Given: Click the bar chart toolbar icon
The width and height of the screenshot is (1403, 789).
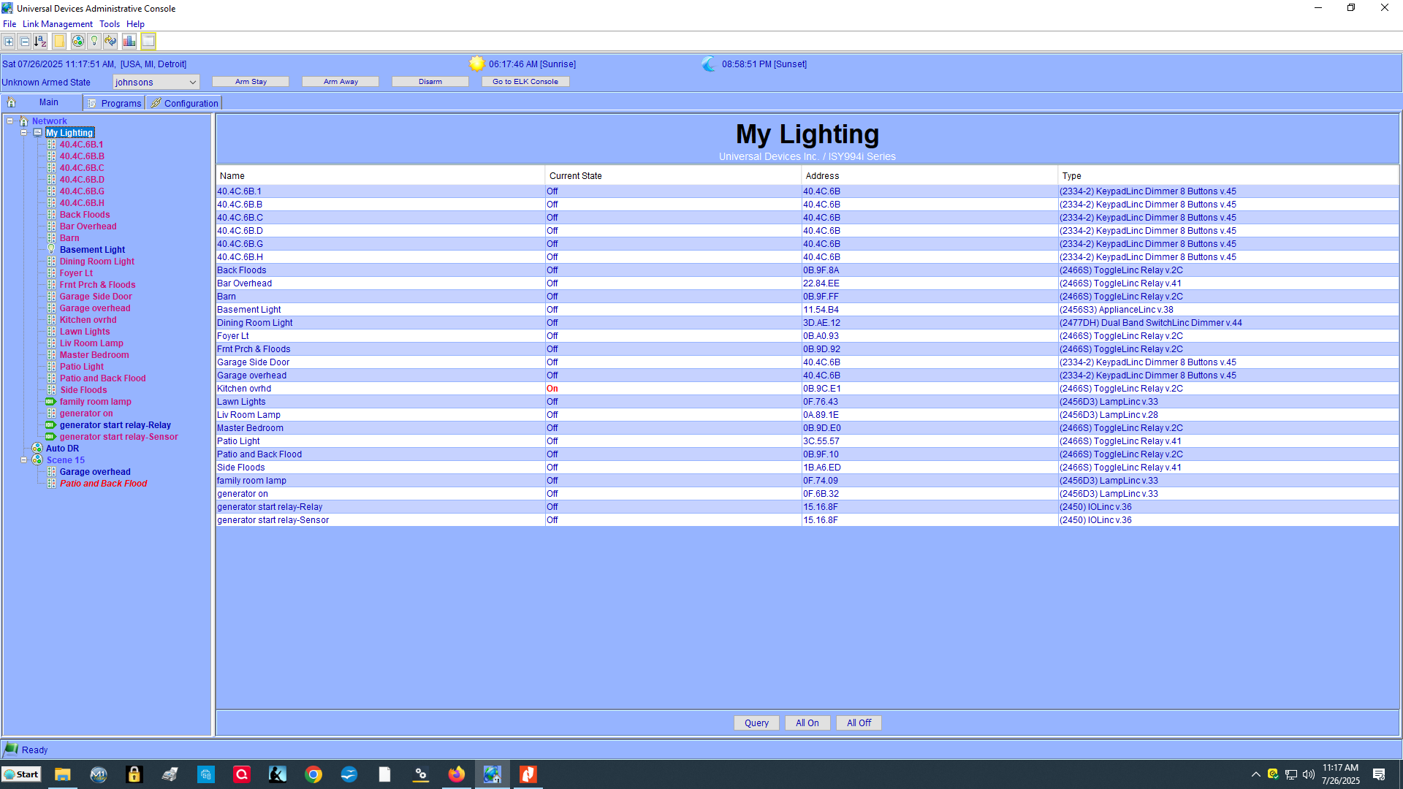Looking at the screenshot, I should tap(129, 42).
